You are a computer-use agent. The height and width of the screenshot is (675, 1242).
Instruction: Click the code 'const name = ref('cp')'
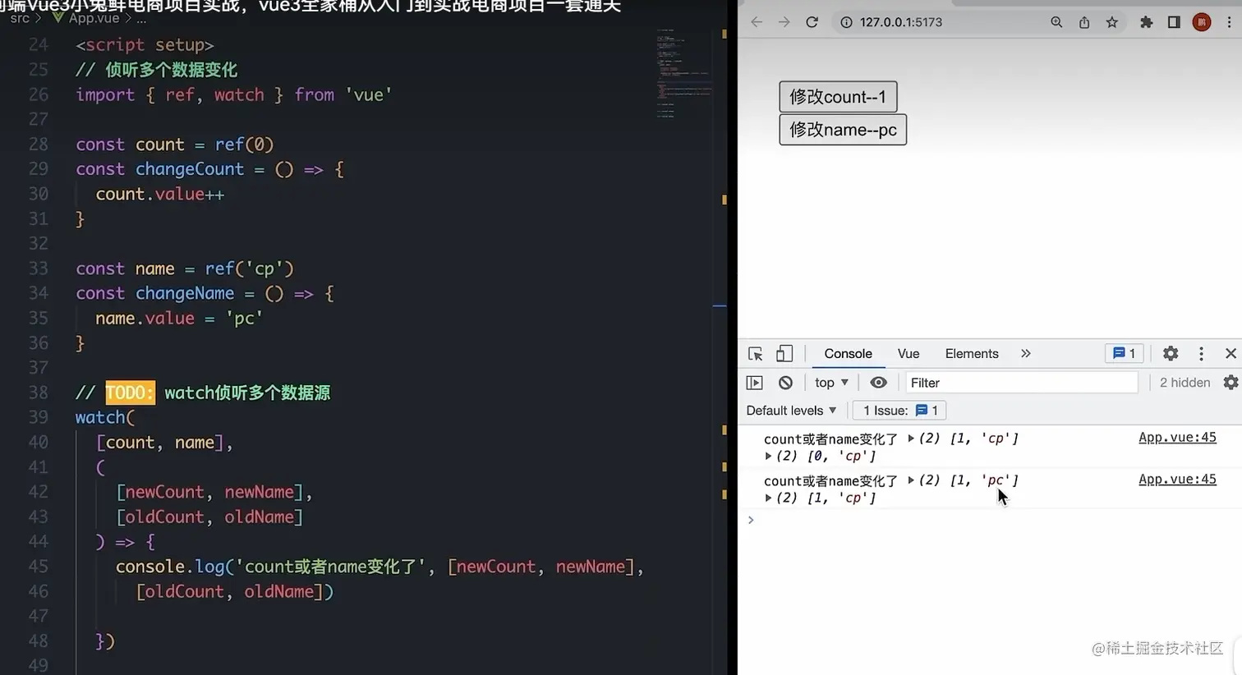point(185,269)
